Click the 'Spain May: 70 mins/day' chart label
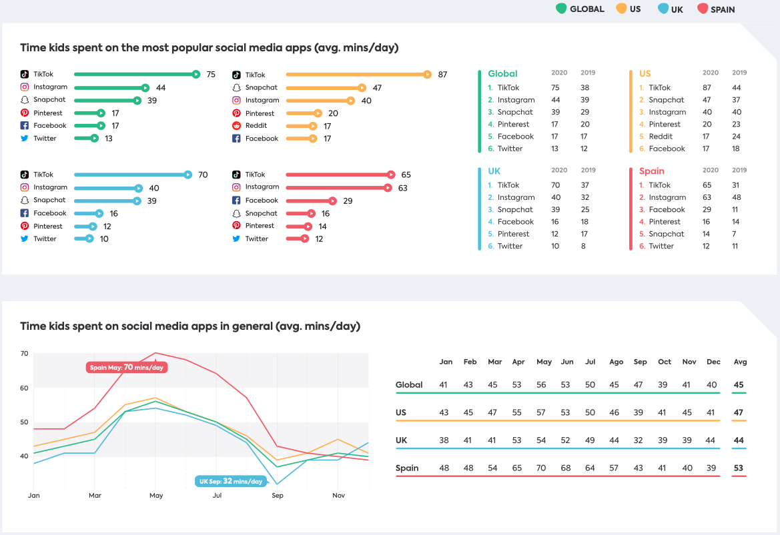Image resolution: width=780 pixels, height=535 pixels. click(x=126, y=367)
